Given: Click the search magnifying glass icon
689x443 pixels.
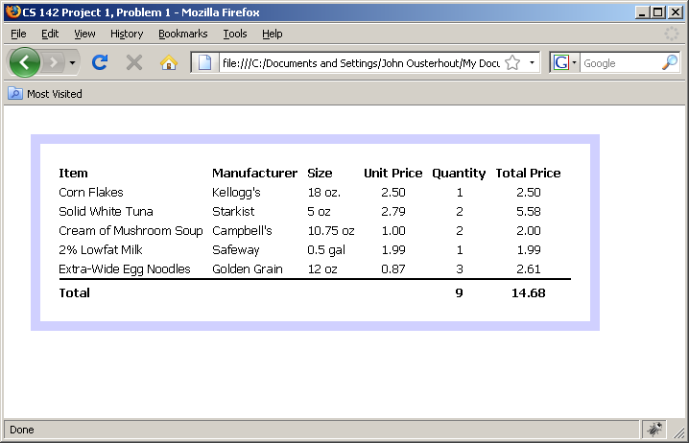Looking at the screenshot, I should tap(670, 62).
